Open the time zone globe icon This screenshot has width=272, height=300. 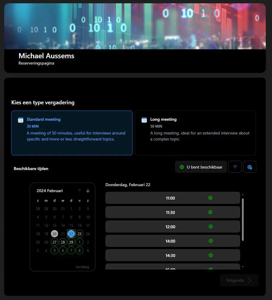point(250,167)
